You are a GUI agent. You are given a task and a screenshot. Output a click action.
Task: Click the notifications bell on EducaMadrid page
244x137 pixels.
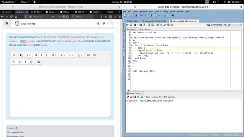pyautogui.click(x=98, y=24)
